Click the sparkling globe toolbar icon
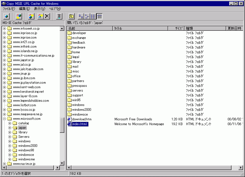The height and width of the screenshot is (177, 245). 6,16
